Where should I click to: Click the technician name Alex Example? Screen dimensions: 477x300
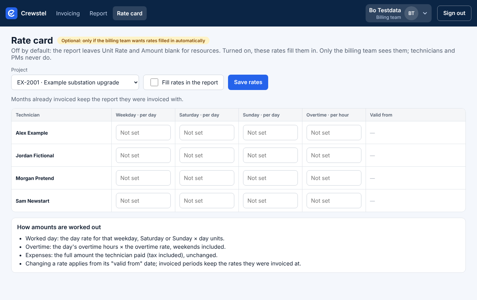[32, 133]
